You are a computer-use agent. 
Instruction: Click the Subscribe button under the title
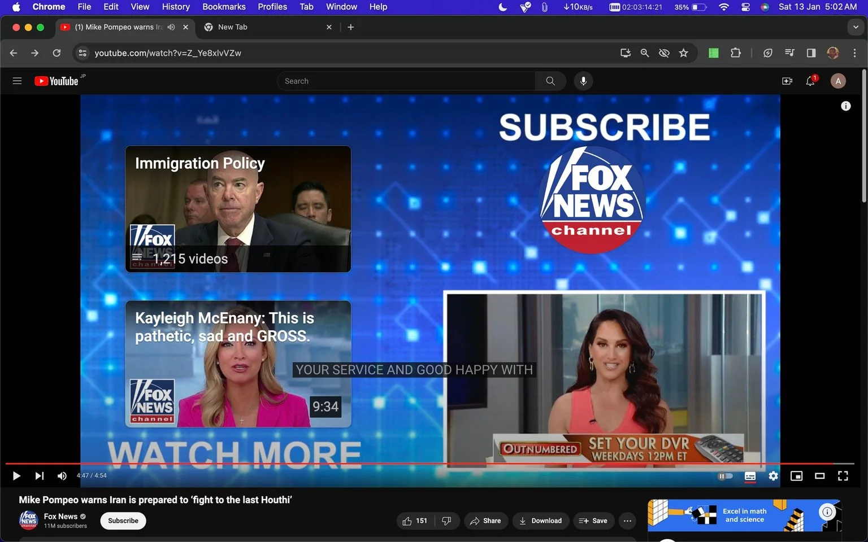(x=123, y=521)
